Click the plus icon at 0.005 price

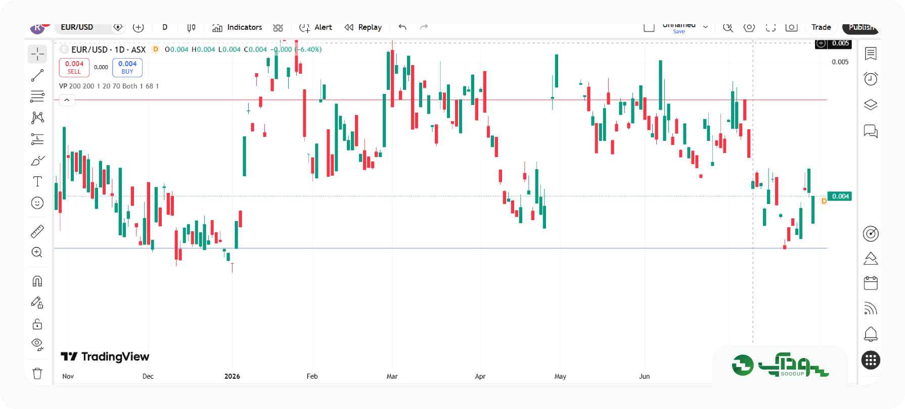pyautogui.click(x=821, y=44)
